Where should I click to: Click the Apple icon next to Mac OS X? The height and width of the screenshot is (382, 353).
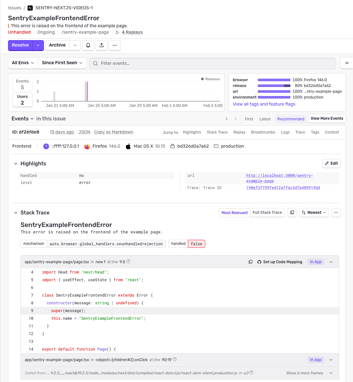click(128, 146)
